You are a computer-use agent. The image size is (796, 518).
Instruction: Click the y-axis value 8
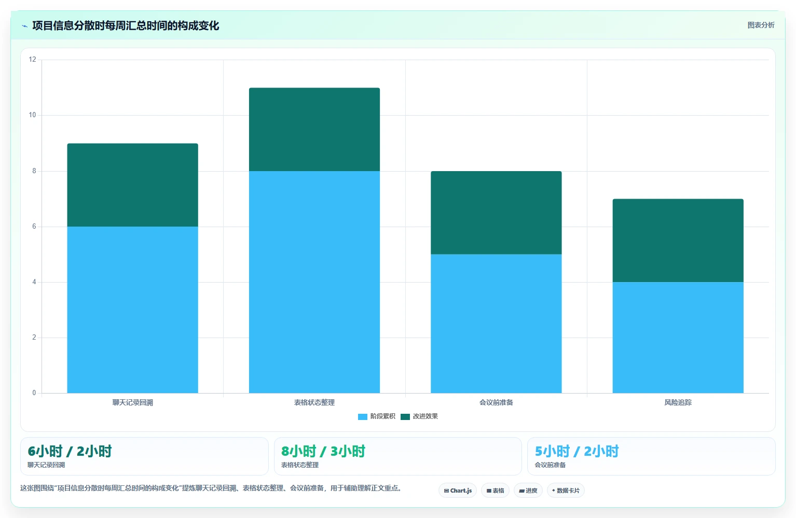[34, 171]
